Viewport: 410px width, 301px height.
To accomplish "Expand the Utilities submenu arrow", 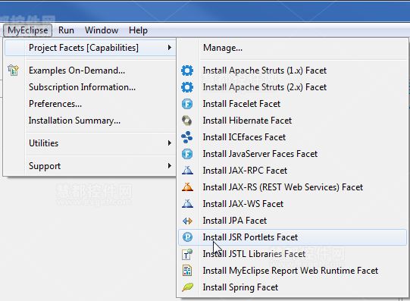I will pyautogui.click(x=170, y=143).
